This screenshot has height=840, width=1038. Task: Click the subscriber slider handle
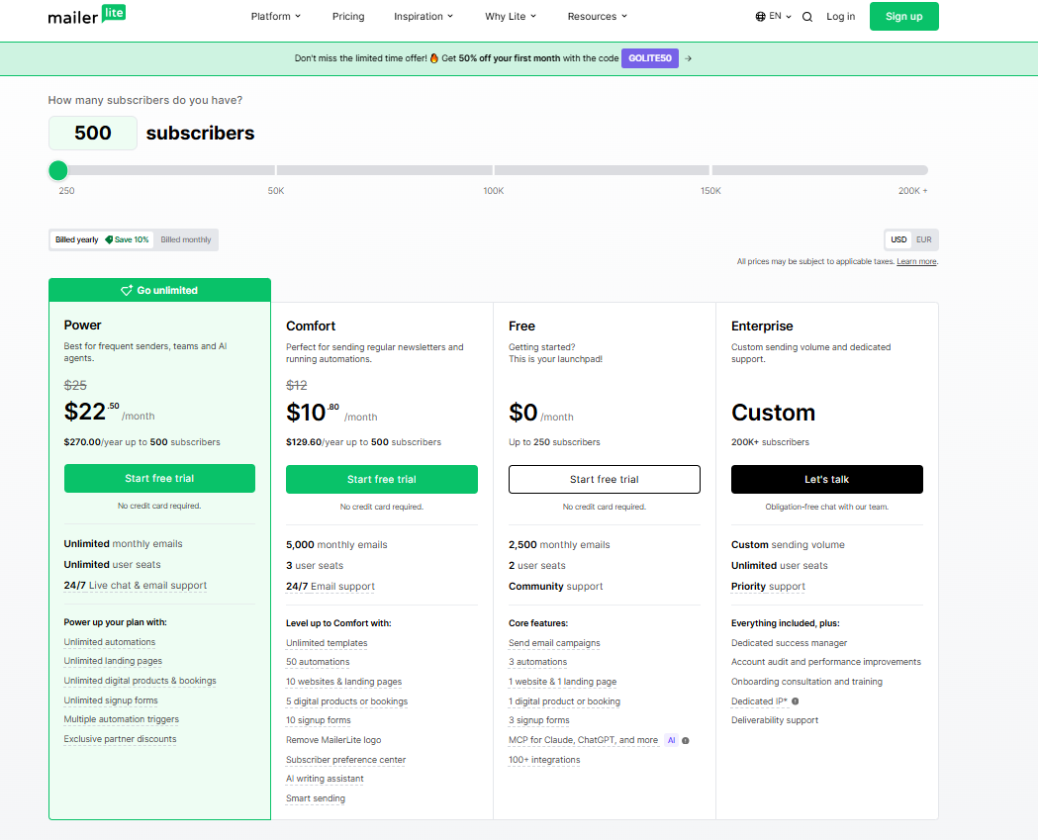click(58, 171)
